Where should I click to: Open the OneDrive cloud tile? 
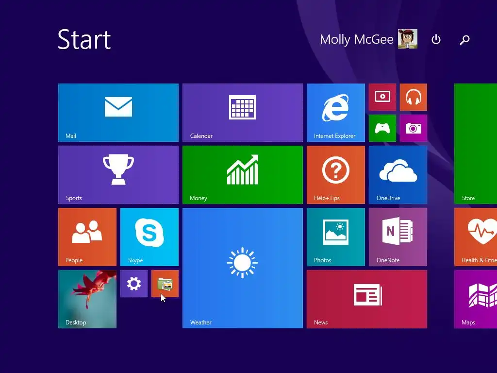click(x=398, y=175)
